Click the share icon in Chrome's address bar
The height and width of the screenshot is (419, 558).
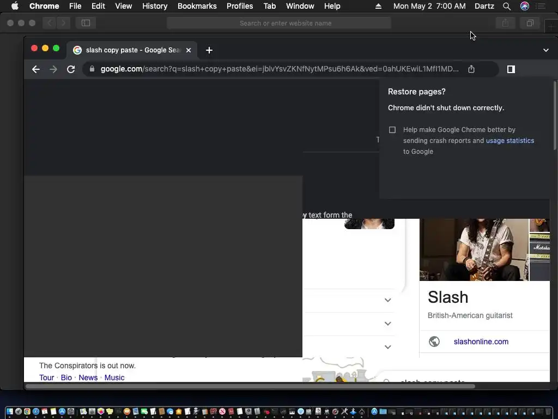(471, 69)
